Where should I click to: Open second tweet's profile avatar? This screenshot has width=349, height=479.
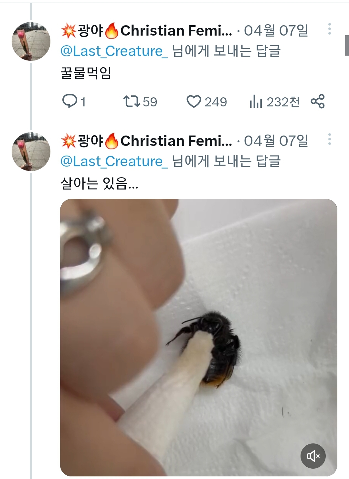point(31,152)
